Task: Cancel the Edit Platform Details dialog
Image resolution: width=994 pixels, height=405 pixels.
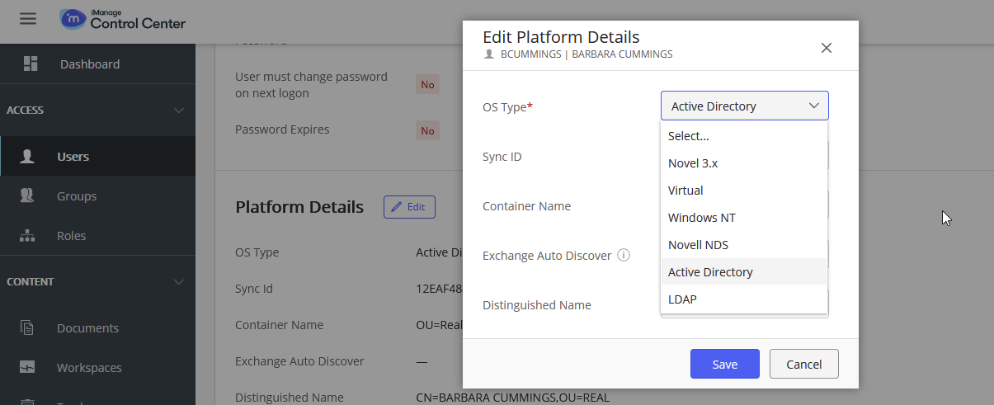Action: pos(803,364)
